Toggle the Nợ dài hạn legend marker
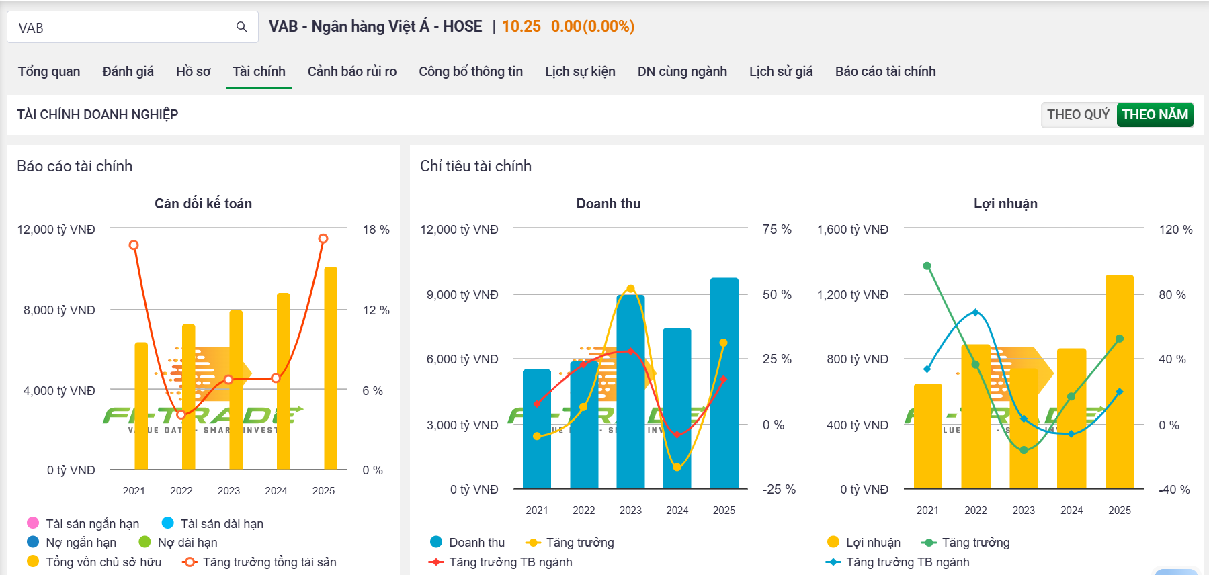The width and height of the screenshot is (1209, 575). (144, 541)
